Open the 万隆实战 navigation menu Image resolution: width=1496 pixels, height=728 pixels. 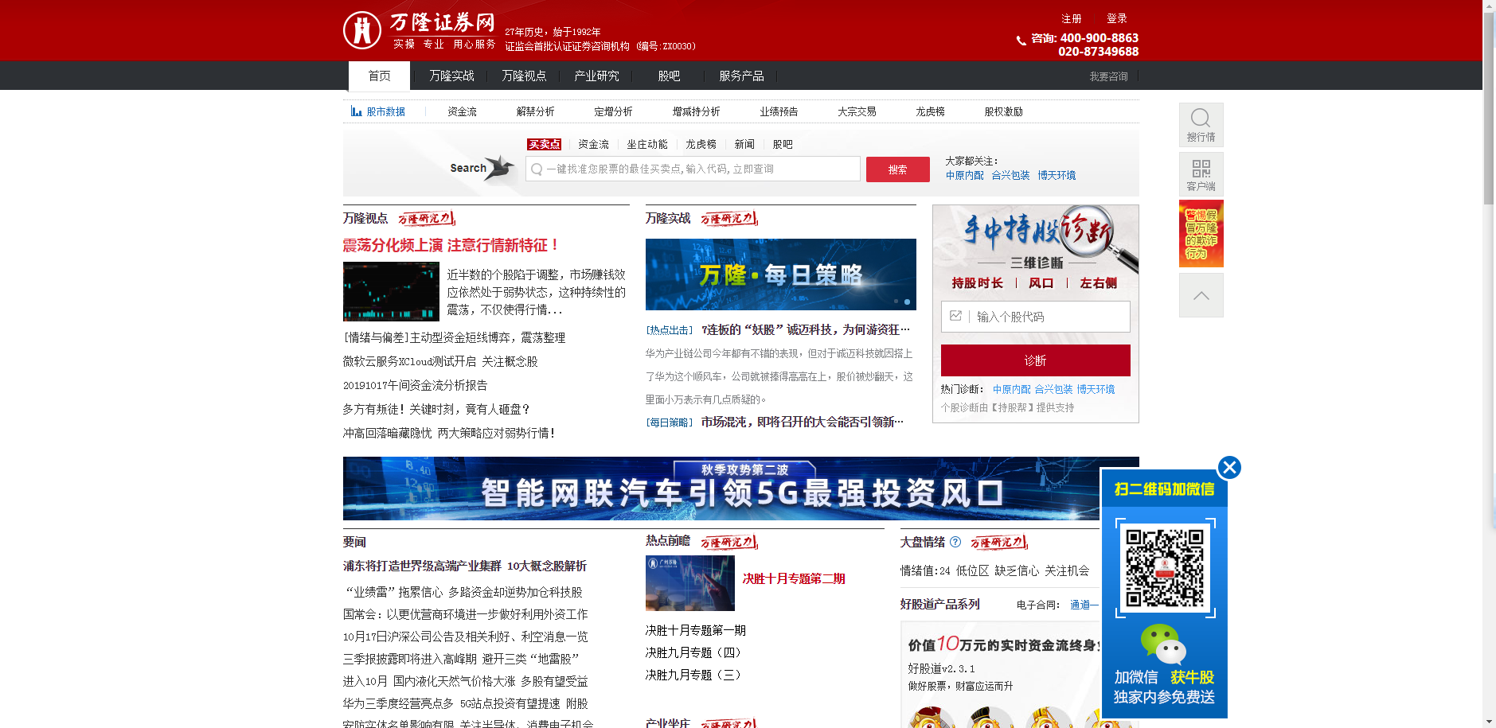click(451, 76)
